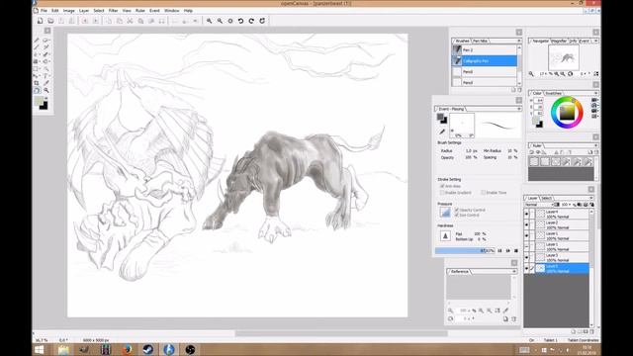Click the zoom icon in Navigator panel
Image resolution: width=633 pixels, height=356 pixels.
click(x=531, y=74)
